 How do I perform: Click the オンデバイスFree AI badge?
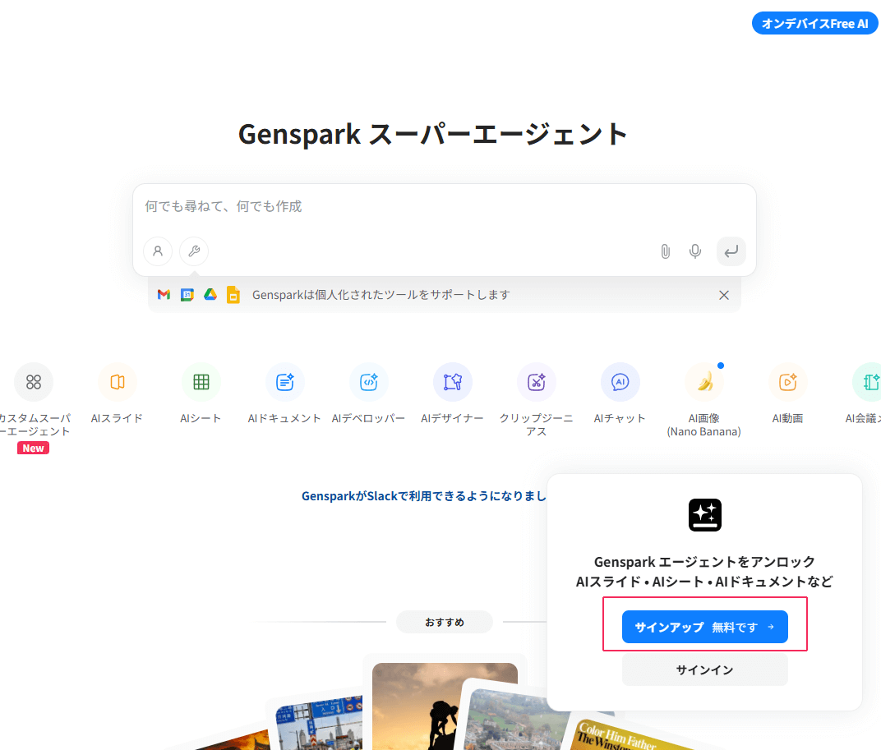point(814,23)
